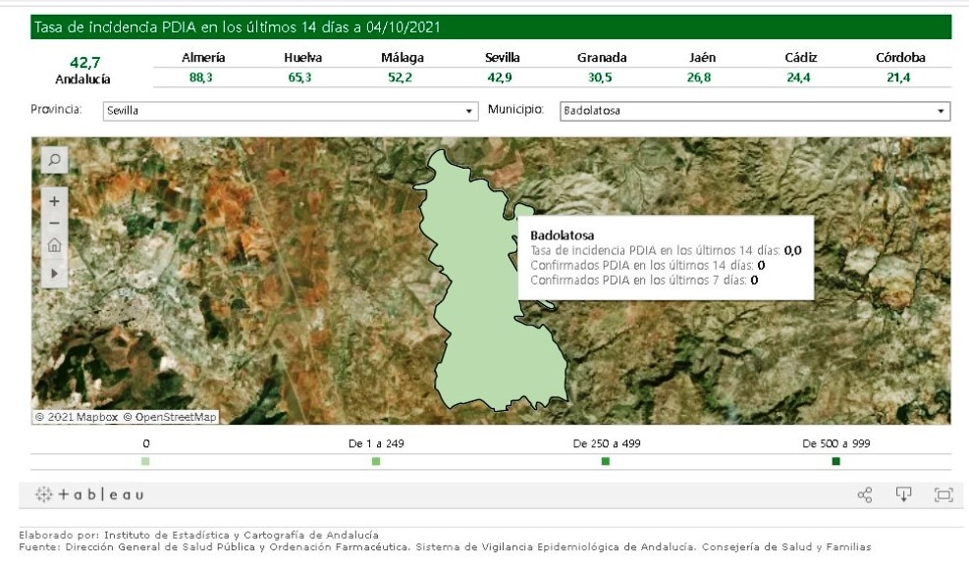Screen dimensions: 969x568
Task: Enter full screen mode in Tableau toolbar
Action: point(942,495)
